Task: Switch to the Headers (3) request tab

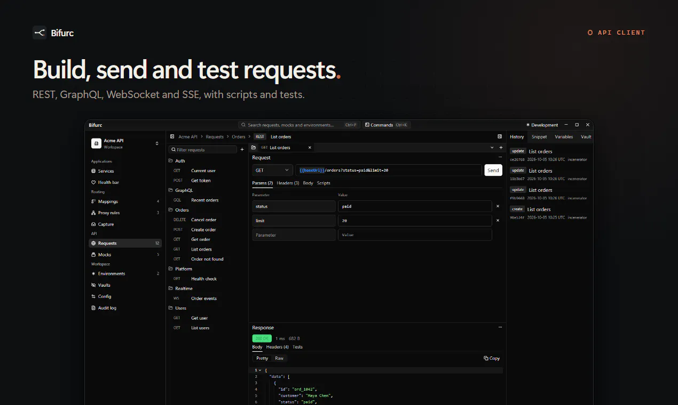Action: click(288, 183)
